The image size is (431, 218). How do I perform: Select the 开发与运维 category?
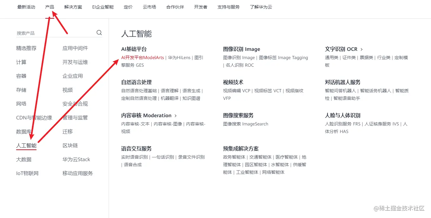pyautogui.click(x=75, y=62)
